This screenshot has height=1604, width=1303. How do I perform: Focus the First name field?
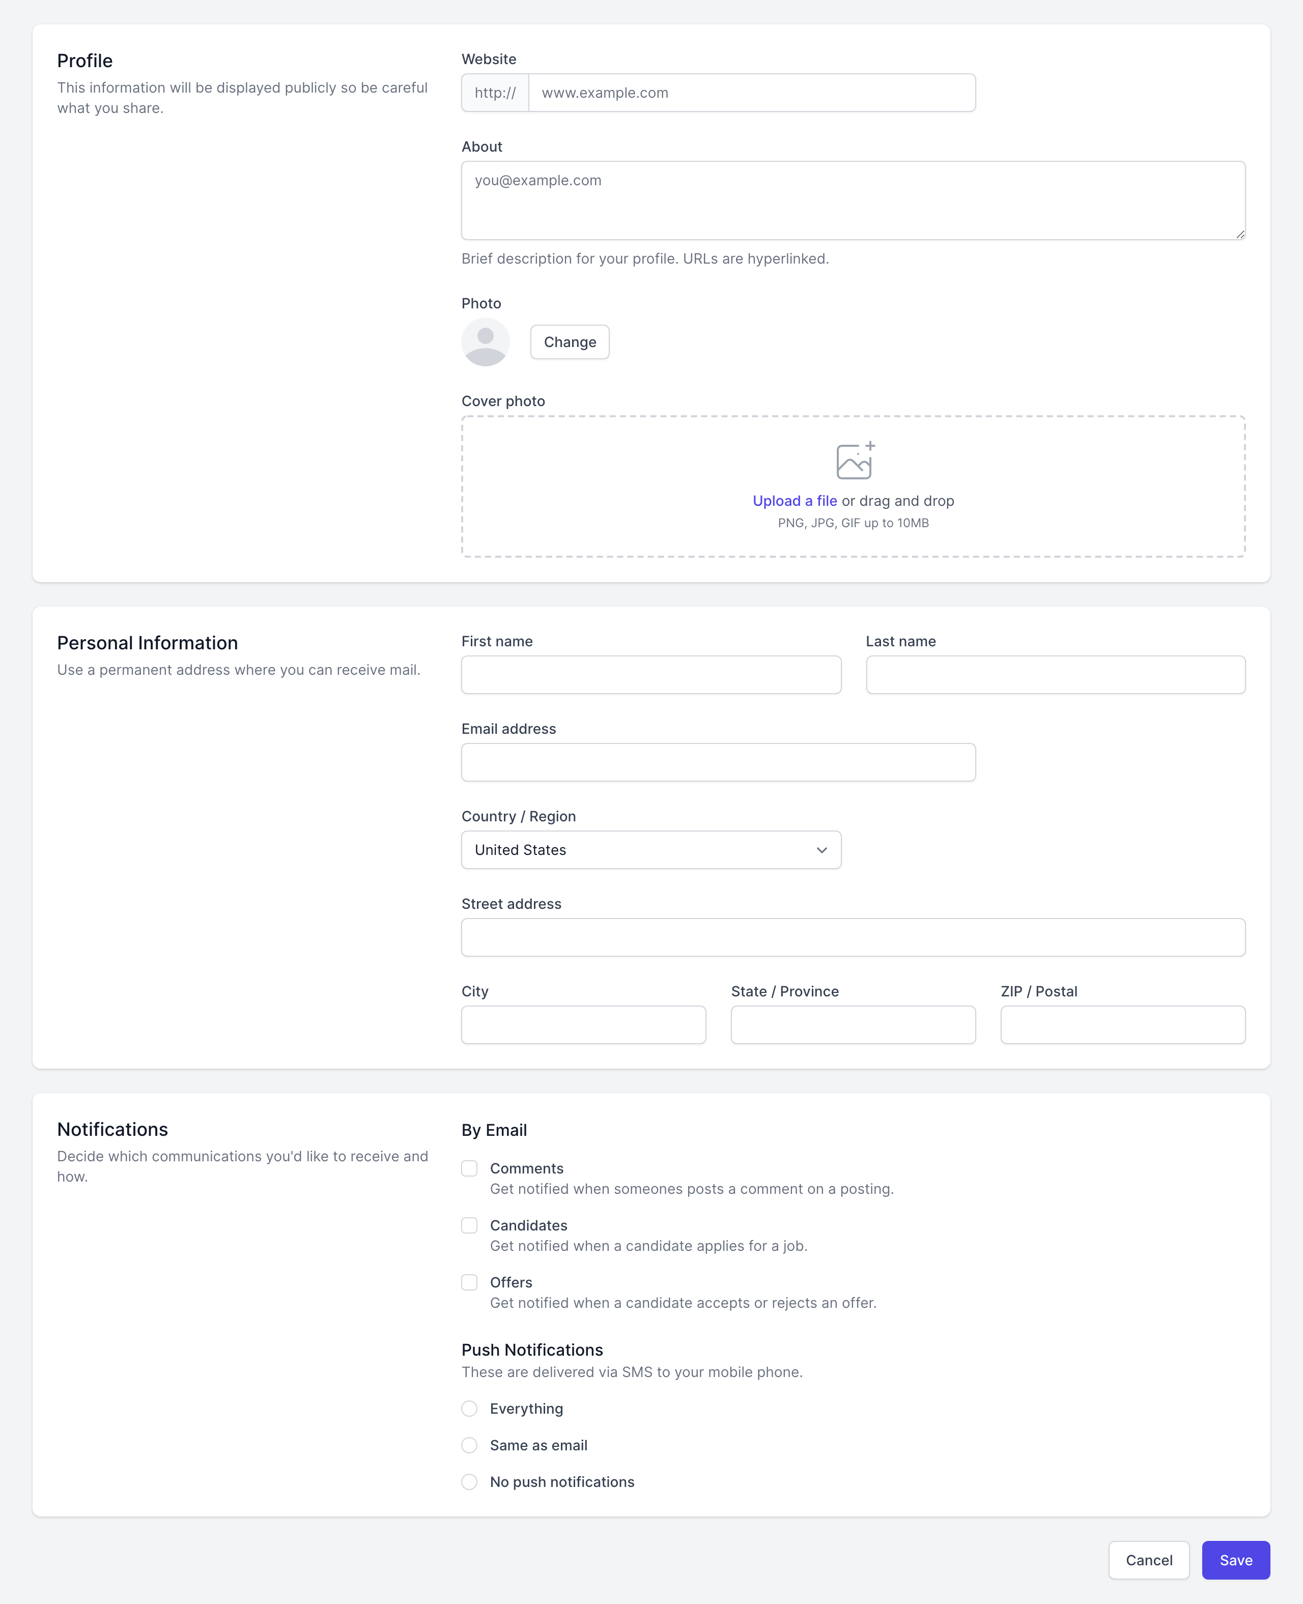651,675
